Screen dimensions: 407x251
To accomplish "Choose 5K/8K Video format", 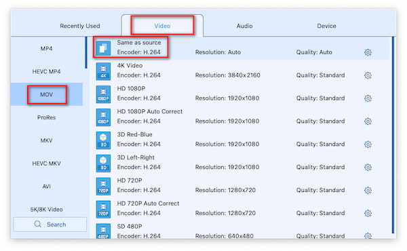I will (x=46, y=209).
